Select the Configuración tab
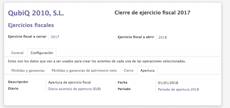 tap(42, 53)
